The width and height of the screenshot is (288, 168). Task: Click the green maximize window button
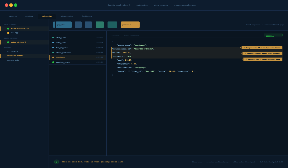coord(16,5)
